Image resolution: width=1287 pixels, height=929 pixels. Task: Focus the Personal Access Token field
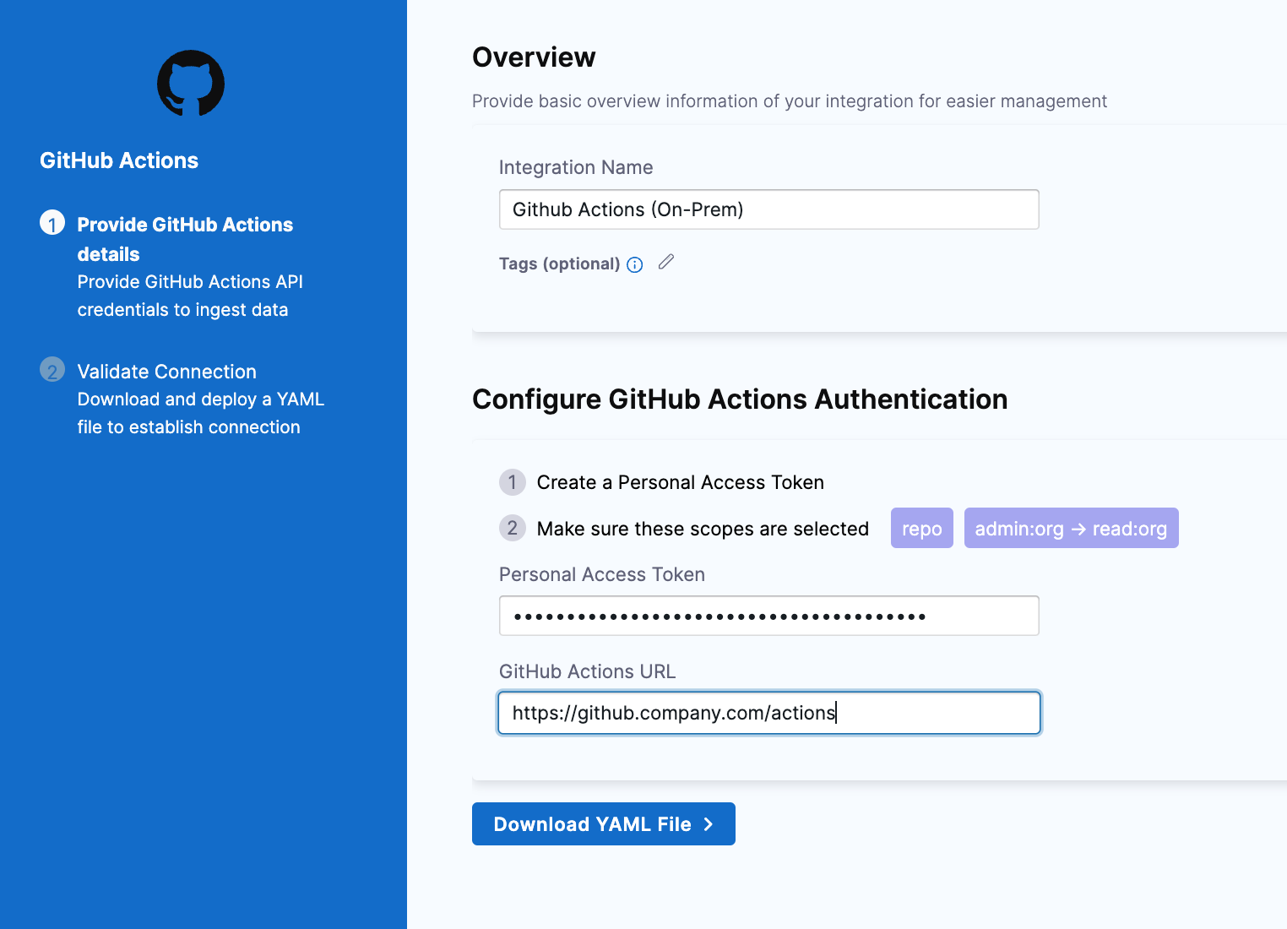[x=768, y=616]
